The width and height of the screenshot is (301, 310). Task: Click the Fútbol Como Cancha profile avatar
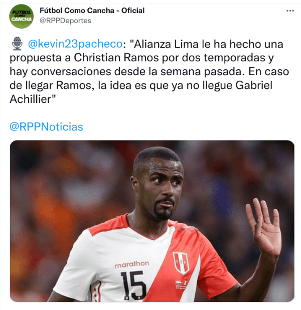click(x=22, y=16)
